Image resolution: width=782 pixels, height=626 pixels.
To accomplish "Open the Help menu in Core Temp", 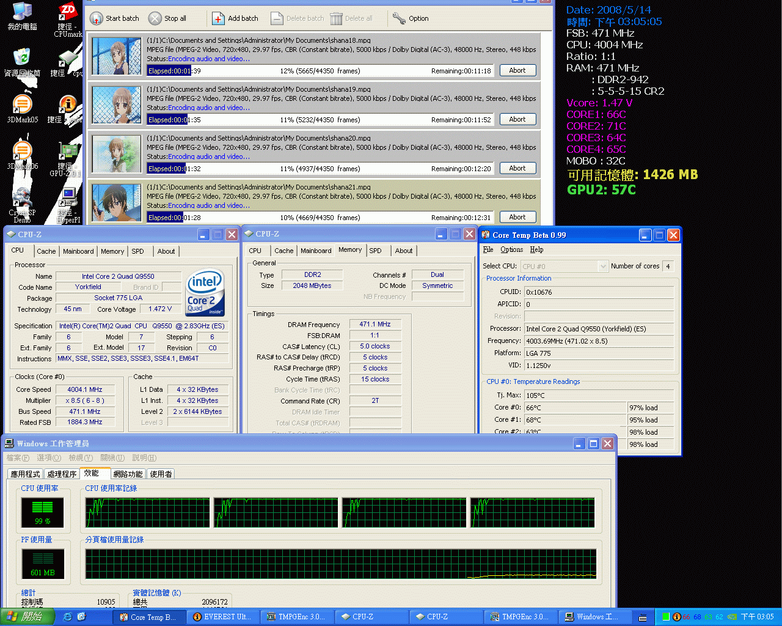I will click(x=536, y=249).
